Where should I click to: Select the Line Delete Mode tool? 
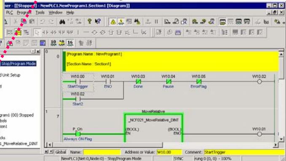144,33
